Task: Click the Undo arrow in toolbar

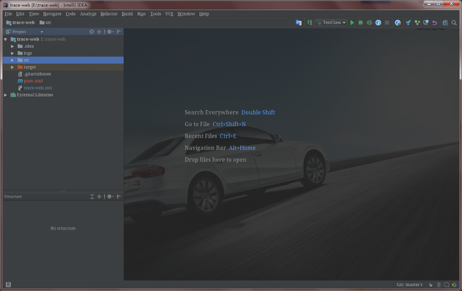Action: [x=435, y=22]
